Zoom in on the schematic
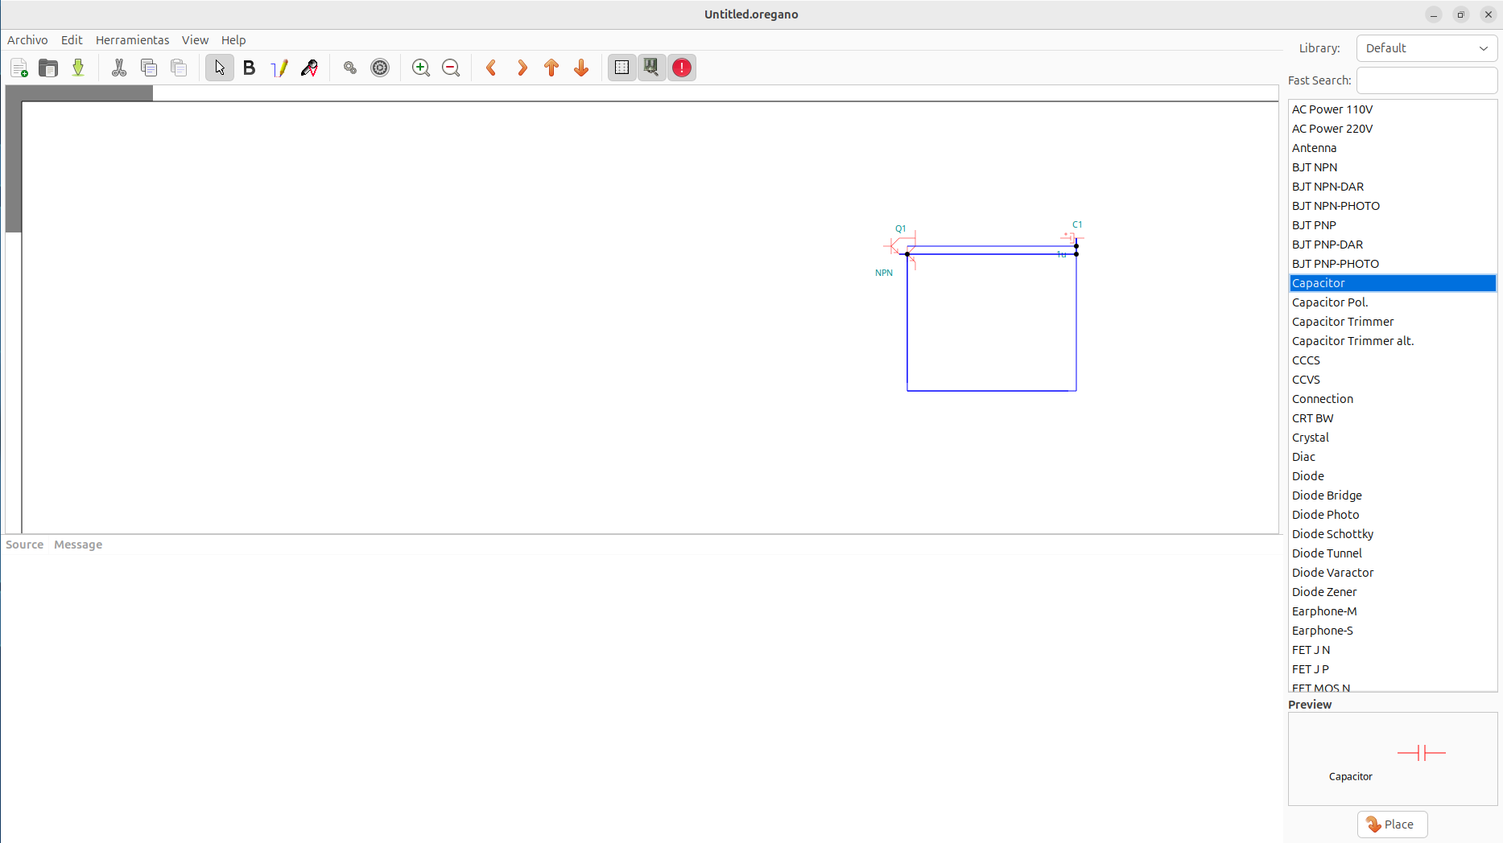The height and width of the screenshot is (843, 1503). (x=421, y=68)
